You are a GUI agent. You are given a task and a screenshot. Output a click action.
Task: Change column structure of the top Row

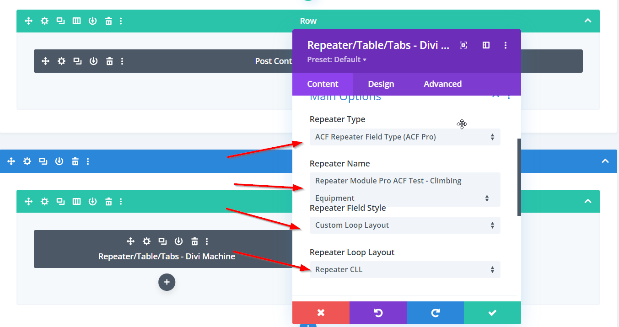click(x=77, y=21)
